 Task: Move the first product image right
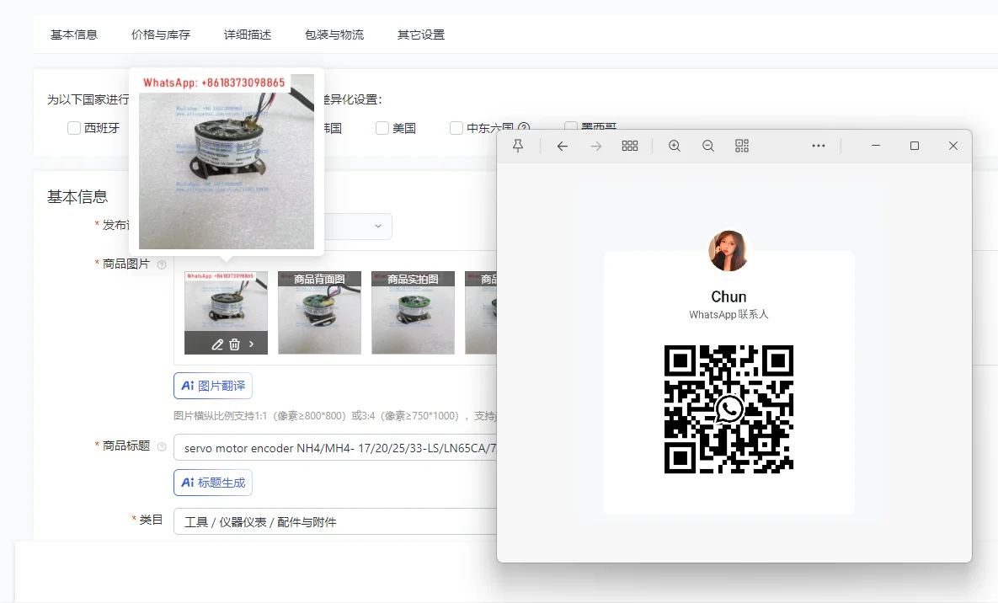coord(252,344)
